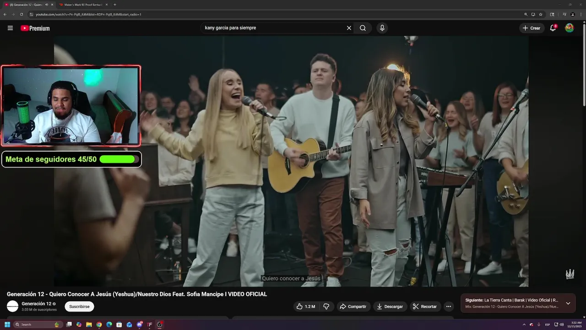Open Microsoft Edge from the taskbar
This screenshot has width=586, height=330.
(109, 324)
